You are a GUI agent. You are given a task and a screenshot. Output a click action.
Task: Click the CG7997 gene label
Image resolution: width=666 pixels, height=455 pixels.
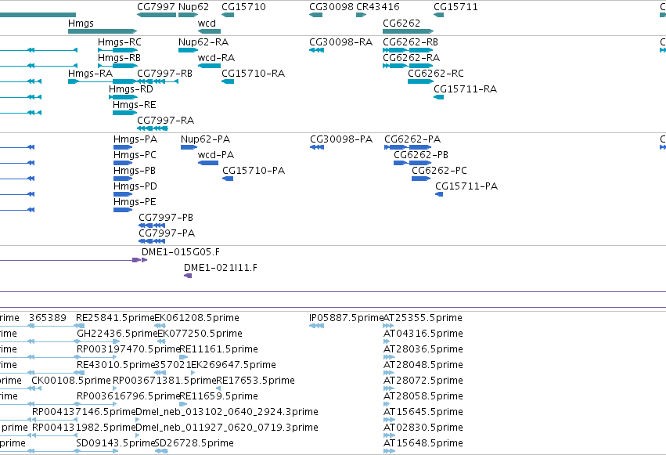click(156, 7)
